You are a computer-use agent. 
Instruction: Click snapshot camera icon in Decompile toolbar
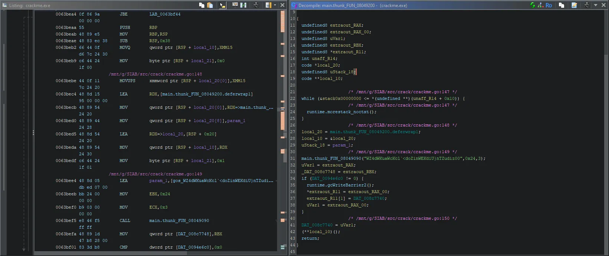[587, 5]
